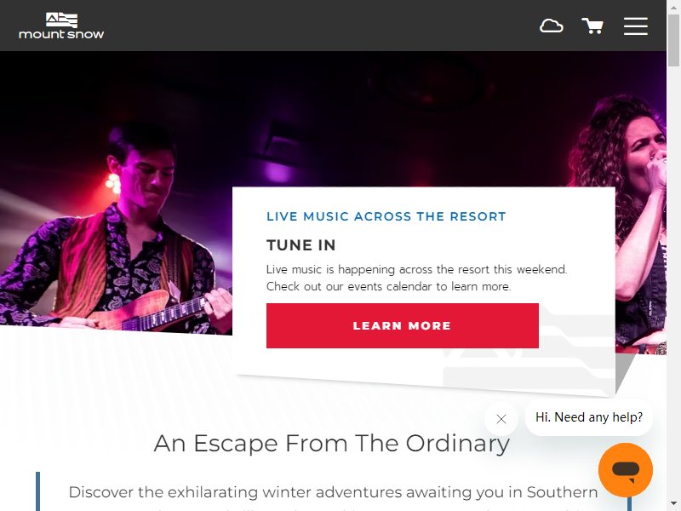Click the Mount Snow logo
Screen dimensions: 681x511
tap(61, 26)
